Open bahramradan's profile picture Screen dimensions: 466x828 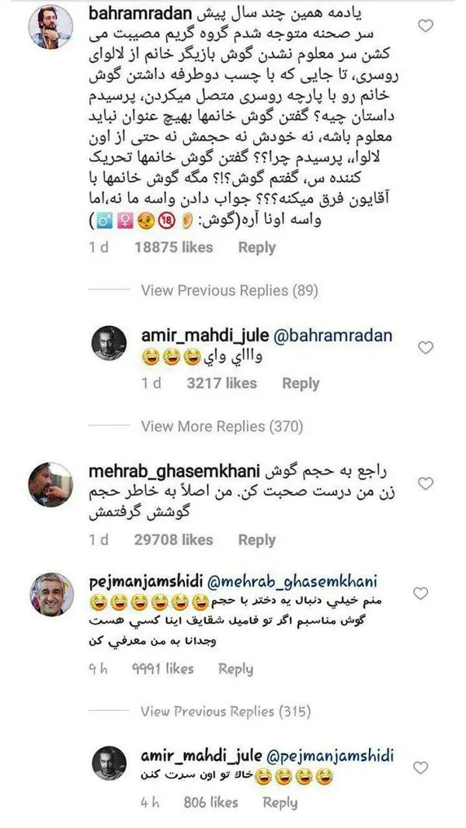50,27
